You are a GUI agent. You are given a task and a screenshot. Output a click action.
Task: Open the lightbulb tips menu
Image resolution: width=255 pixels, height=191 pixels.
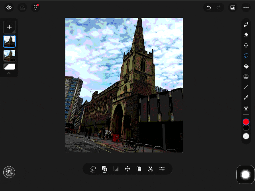click(x=35, y=7)
